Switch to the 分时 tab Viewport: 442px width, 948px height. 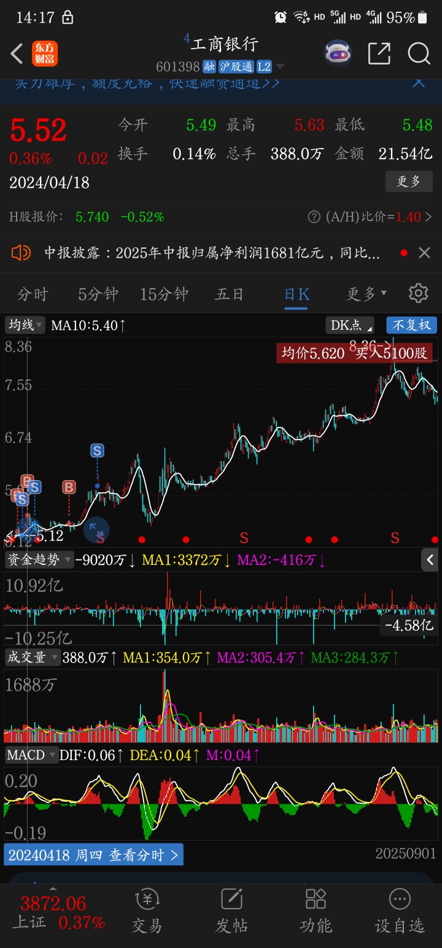pyautogui.click(x=33, y=294)
